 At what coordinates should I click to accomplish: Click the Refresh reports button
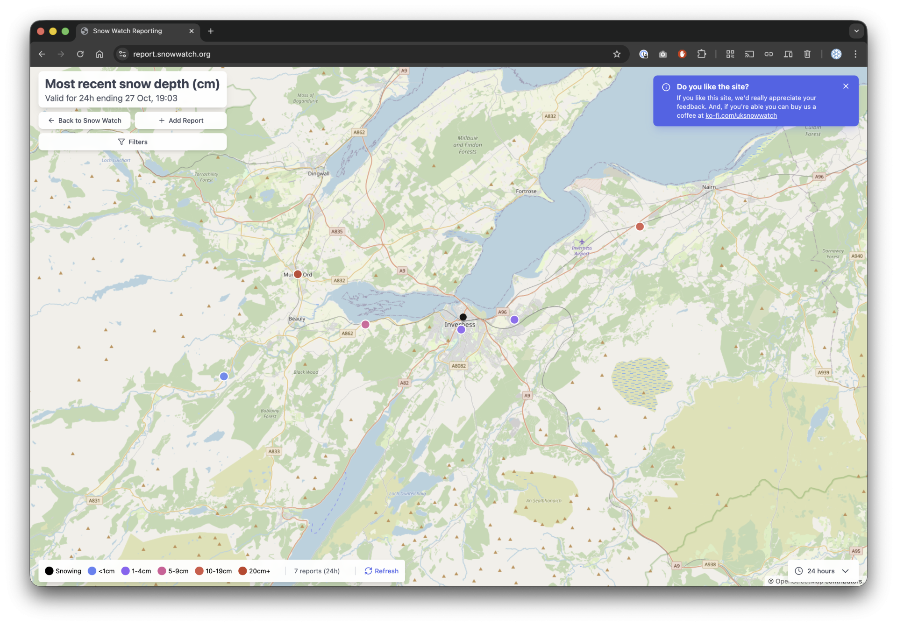coord(381,571)
